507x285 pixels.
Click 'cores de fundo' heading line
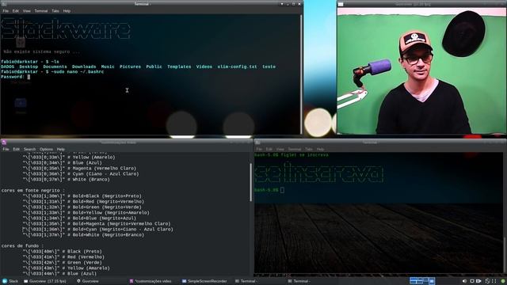click(x=22, y=246)
